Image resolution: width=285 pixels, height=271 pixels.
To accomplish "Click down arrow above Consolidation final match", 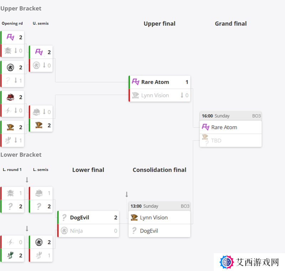I will 127,194.
